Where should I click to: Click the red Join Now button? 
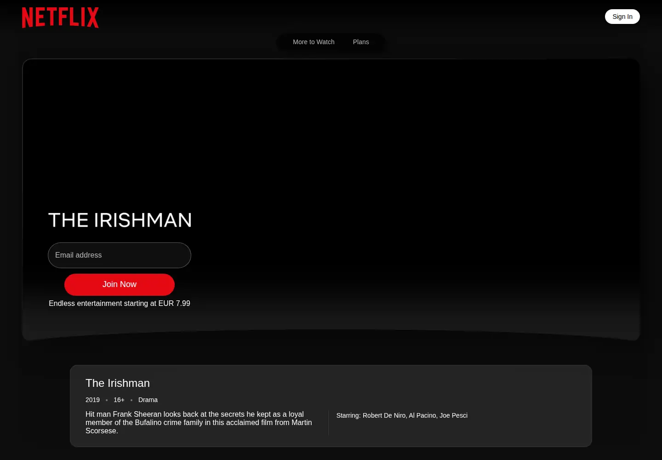pos(120,285)
